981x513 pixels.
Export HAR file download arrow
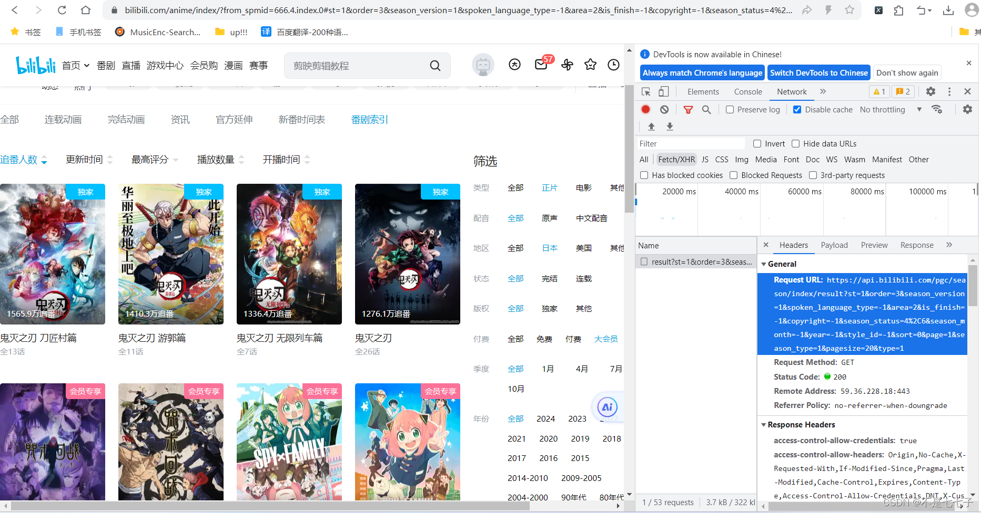tap(670, 127)
